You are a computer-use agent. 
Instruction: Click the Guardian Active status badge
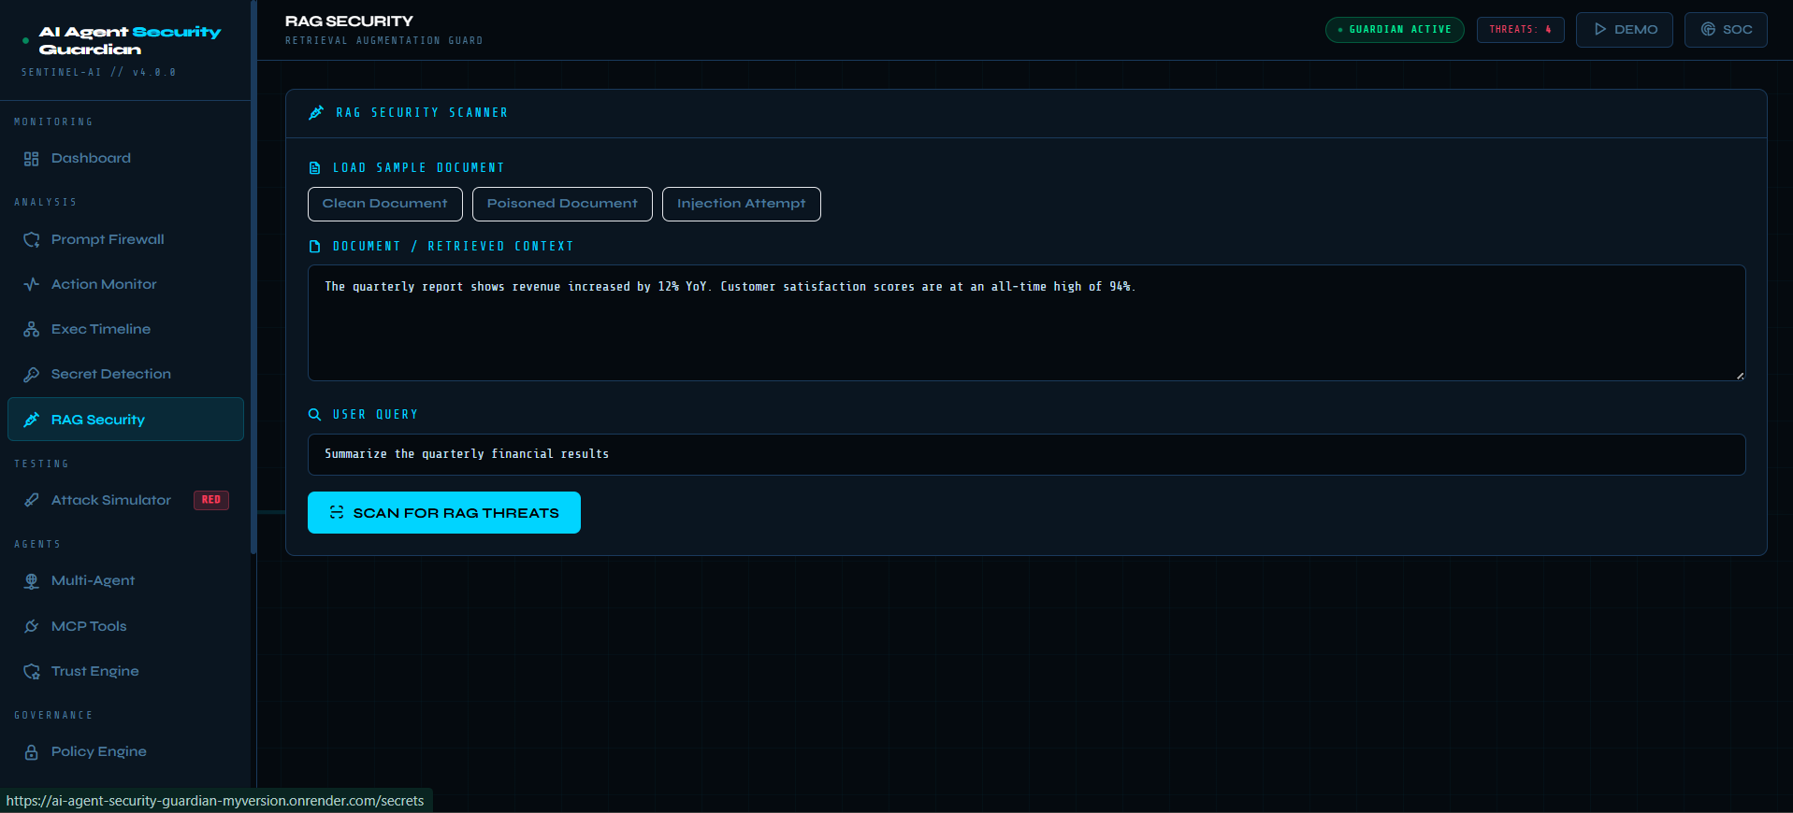pos(1395,29)
